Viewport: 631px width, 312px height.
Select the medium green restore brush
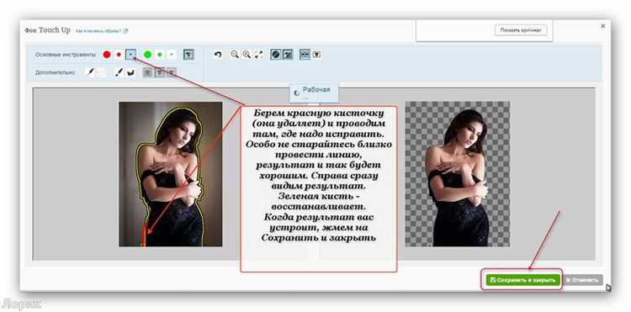click(160, 55)
